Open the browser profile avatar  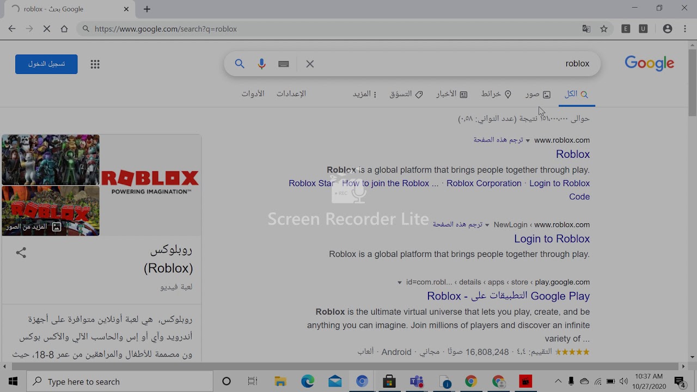[x=668, y=29]
